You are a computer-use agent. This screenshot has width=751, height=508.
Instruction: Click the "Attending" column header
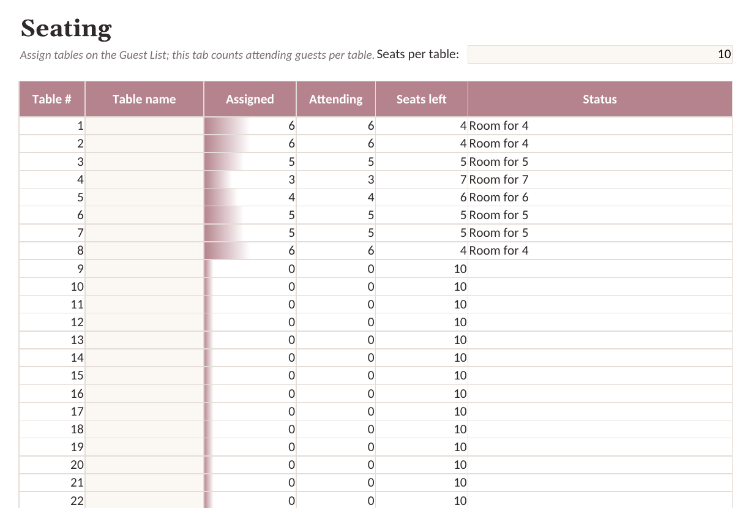336,99
